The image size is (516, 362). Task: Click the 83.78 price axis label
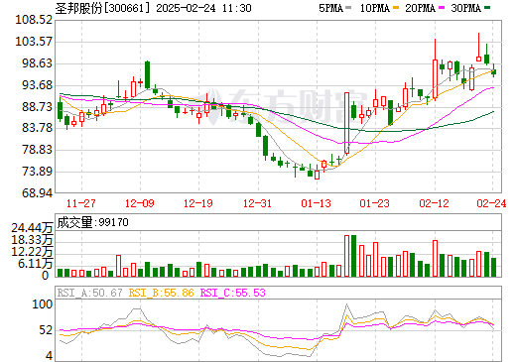[37, 127]
